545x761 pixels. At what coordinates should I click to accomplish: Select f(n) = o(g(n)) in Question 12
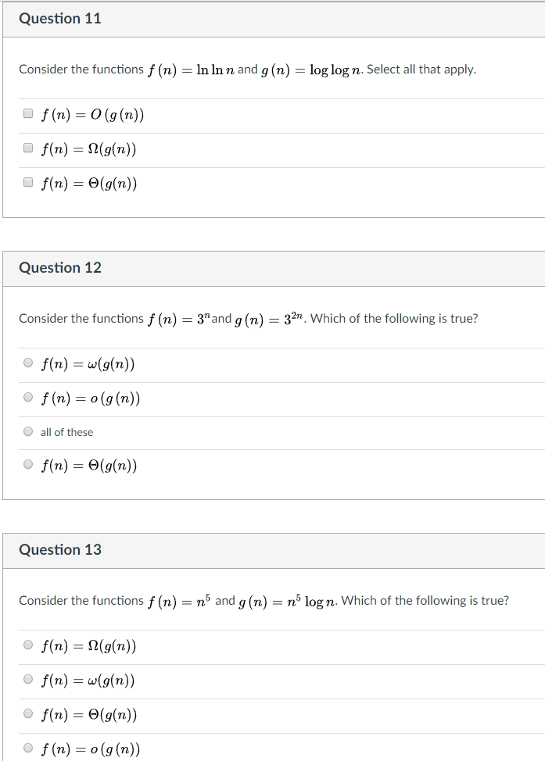pos(27,396)
